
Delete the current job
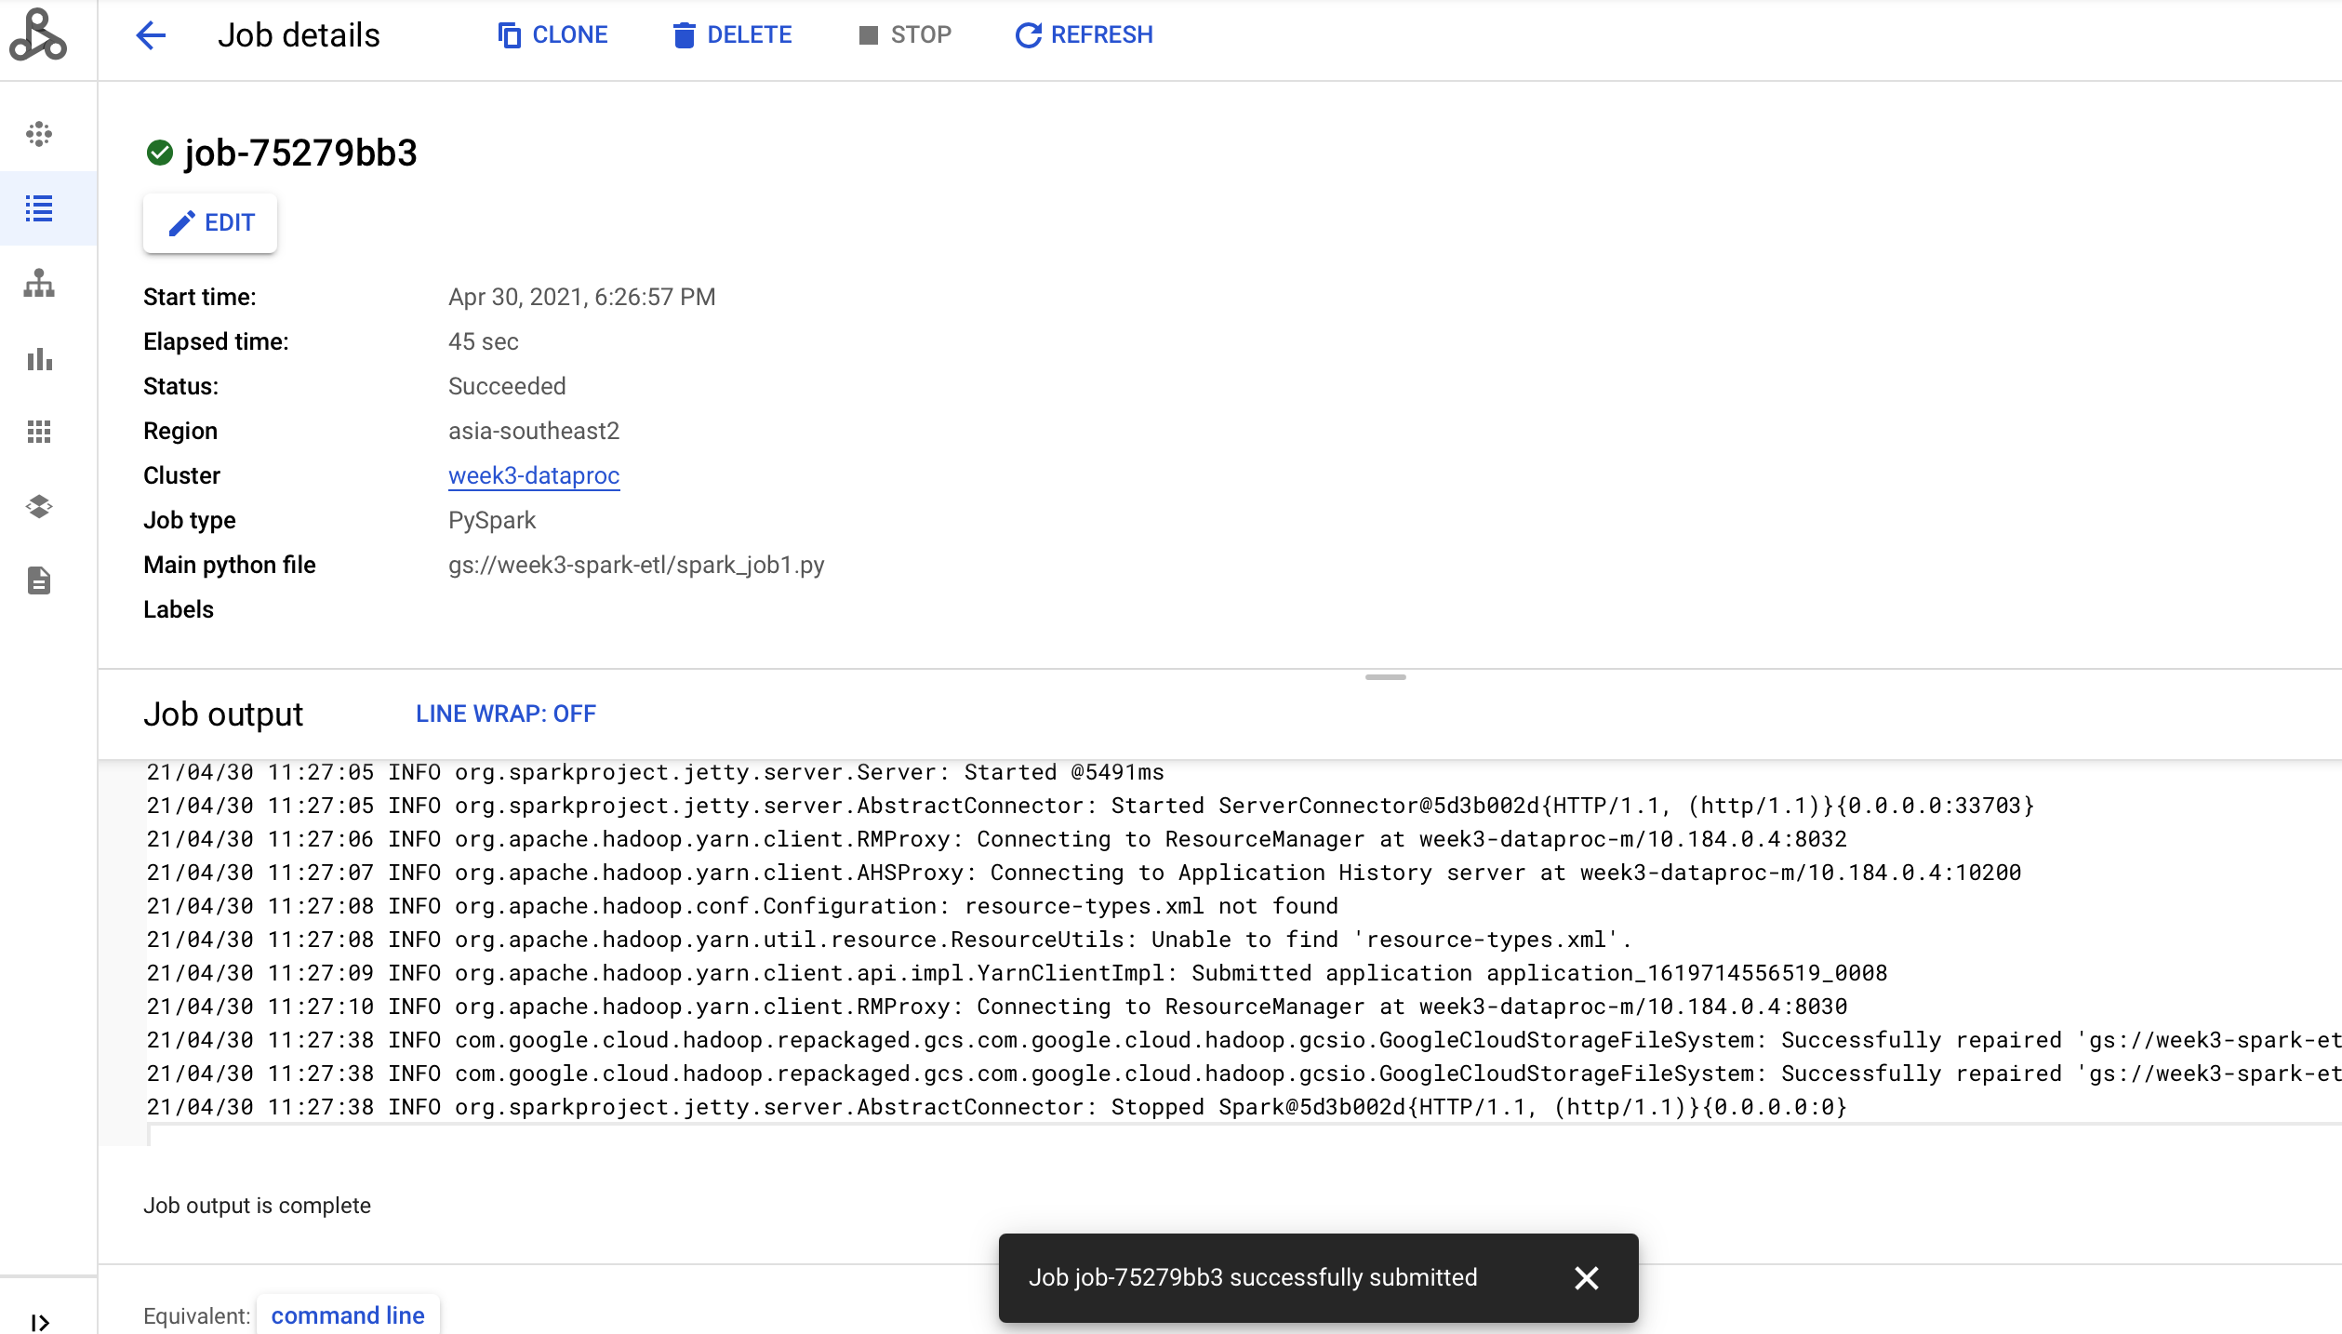click(731, 35)
